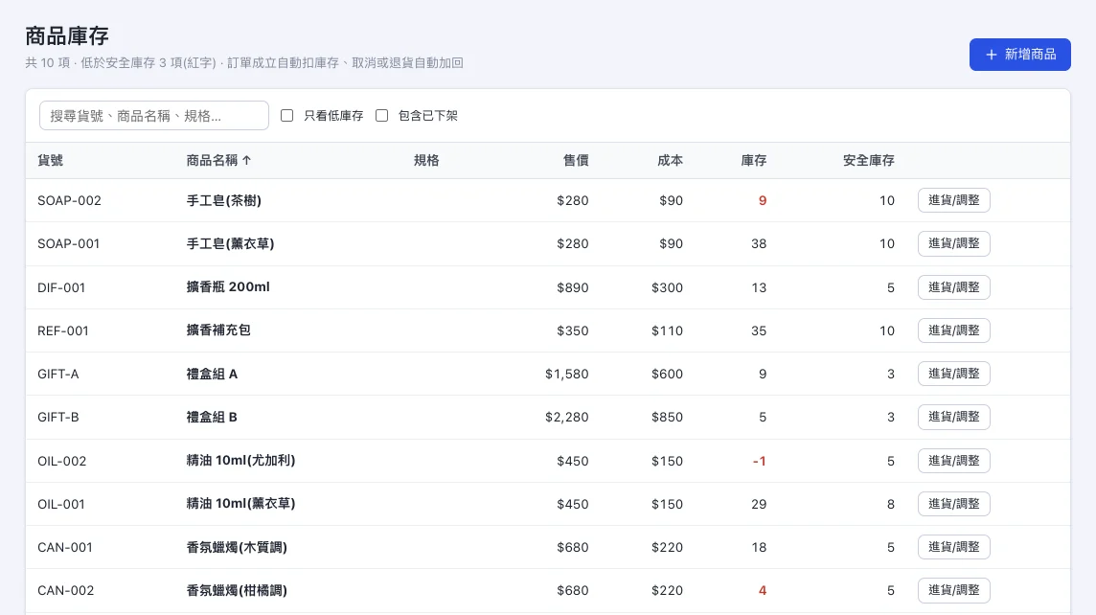Sort by the 庫存 column header
This screenshot has width=1096, height=615.
pos(753,160)
